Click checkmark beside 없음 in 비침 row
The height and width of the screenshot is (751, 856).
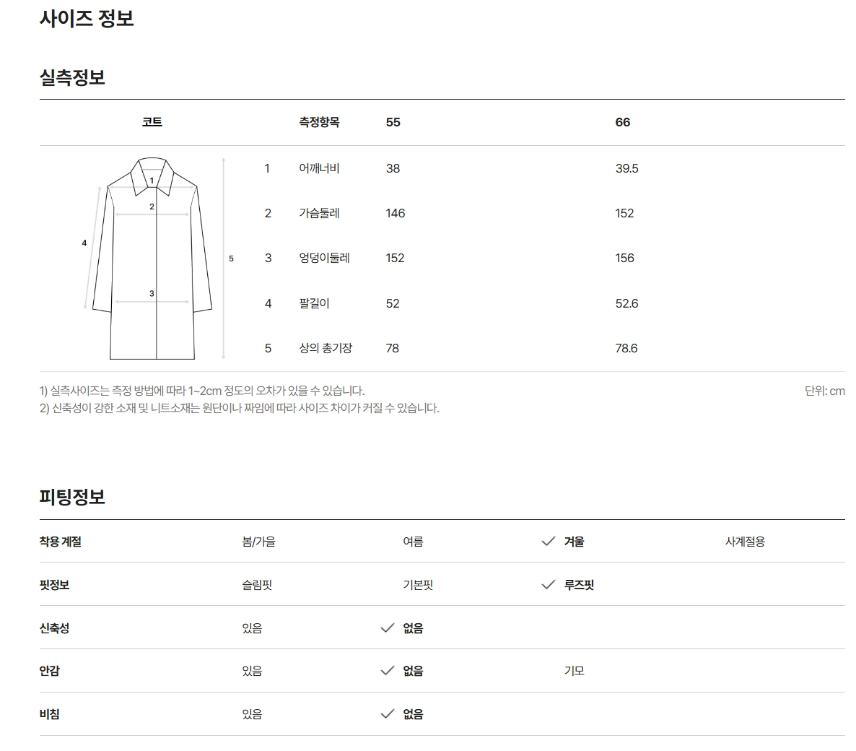387,714
